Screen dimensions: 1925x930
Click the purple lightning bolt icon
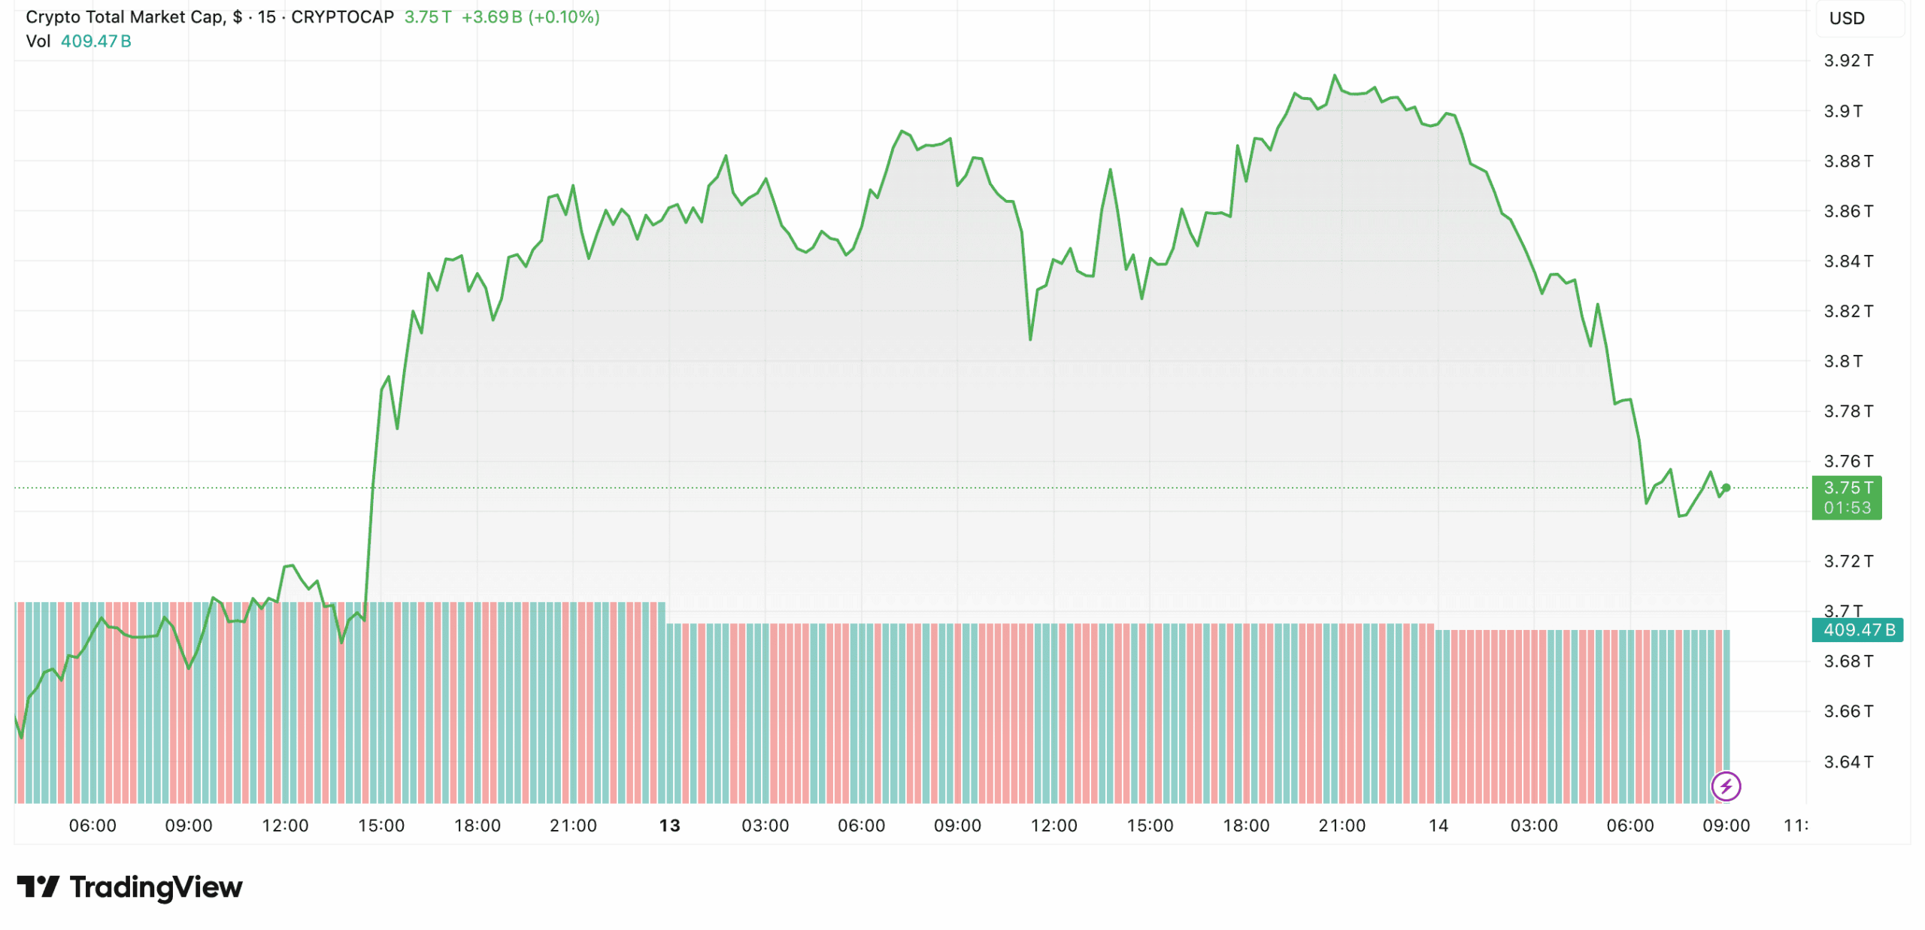(1725, 786)
